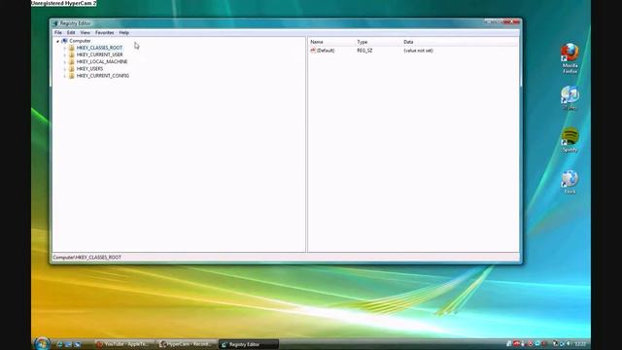Screen dimensions: 622x350
Task: Select the (Default) string value icon
Action: [313, 51]
